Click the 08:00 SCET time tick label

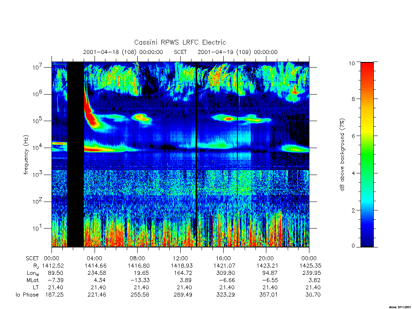pos(137,258)
